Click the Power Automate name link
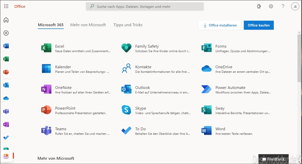Viewport: 302px width, 164px height. point(230,87)
